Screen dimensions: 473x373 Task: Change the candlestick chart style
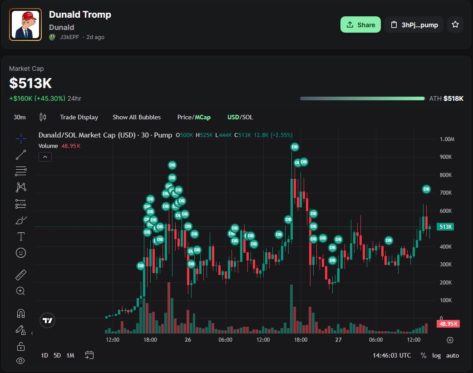(x=43, y=117)
